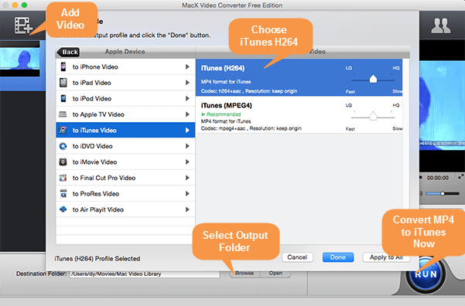Adjust the preview volume slider
The height and width of the screenshot is (306, 465).
(442, 193)
